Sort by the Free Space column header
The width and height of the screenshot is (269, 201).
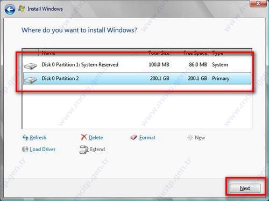[x=190, y=53]
